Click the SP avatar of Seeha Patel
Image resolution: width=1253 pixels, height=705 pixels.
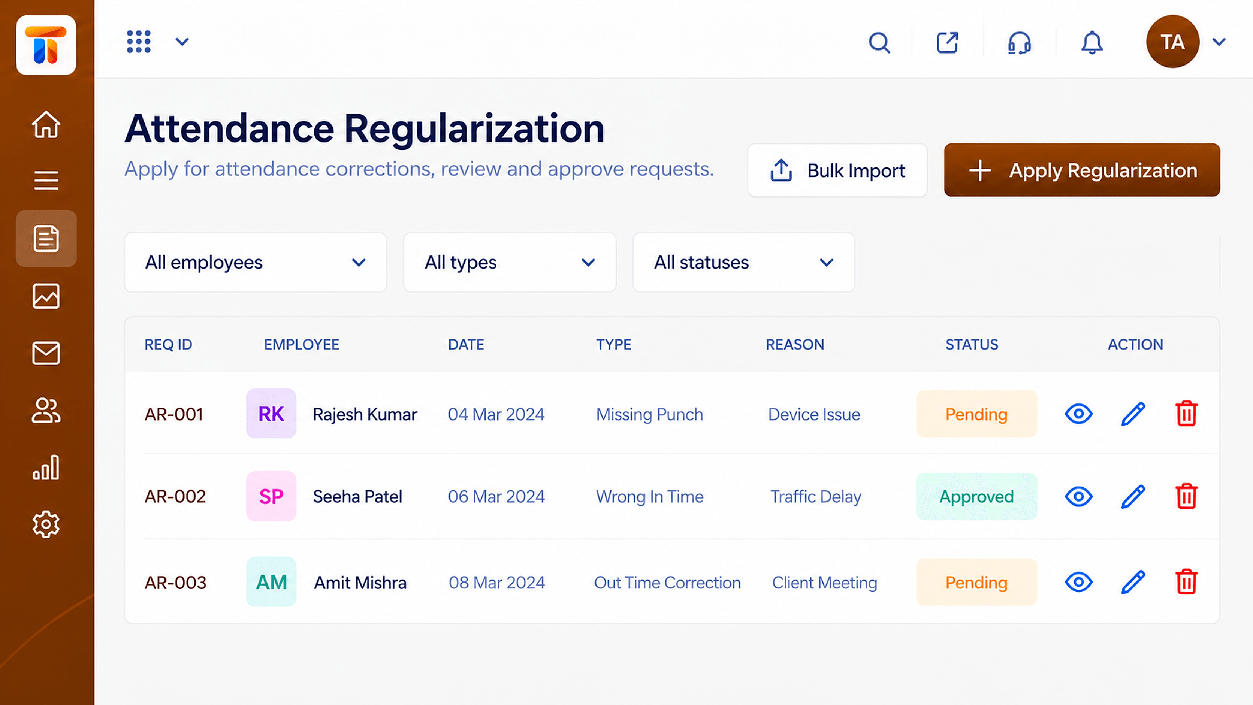click(x=271, y=496)
